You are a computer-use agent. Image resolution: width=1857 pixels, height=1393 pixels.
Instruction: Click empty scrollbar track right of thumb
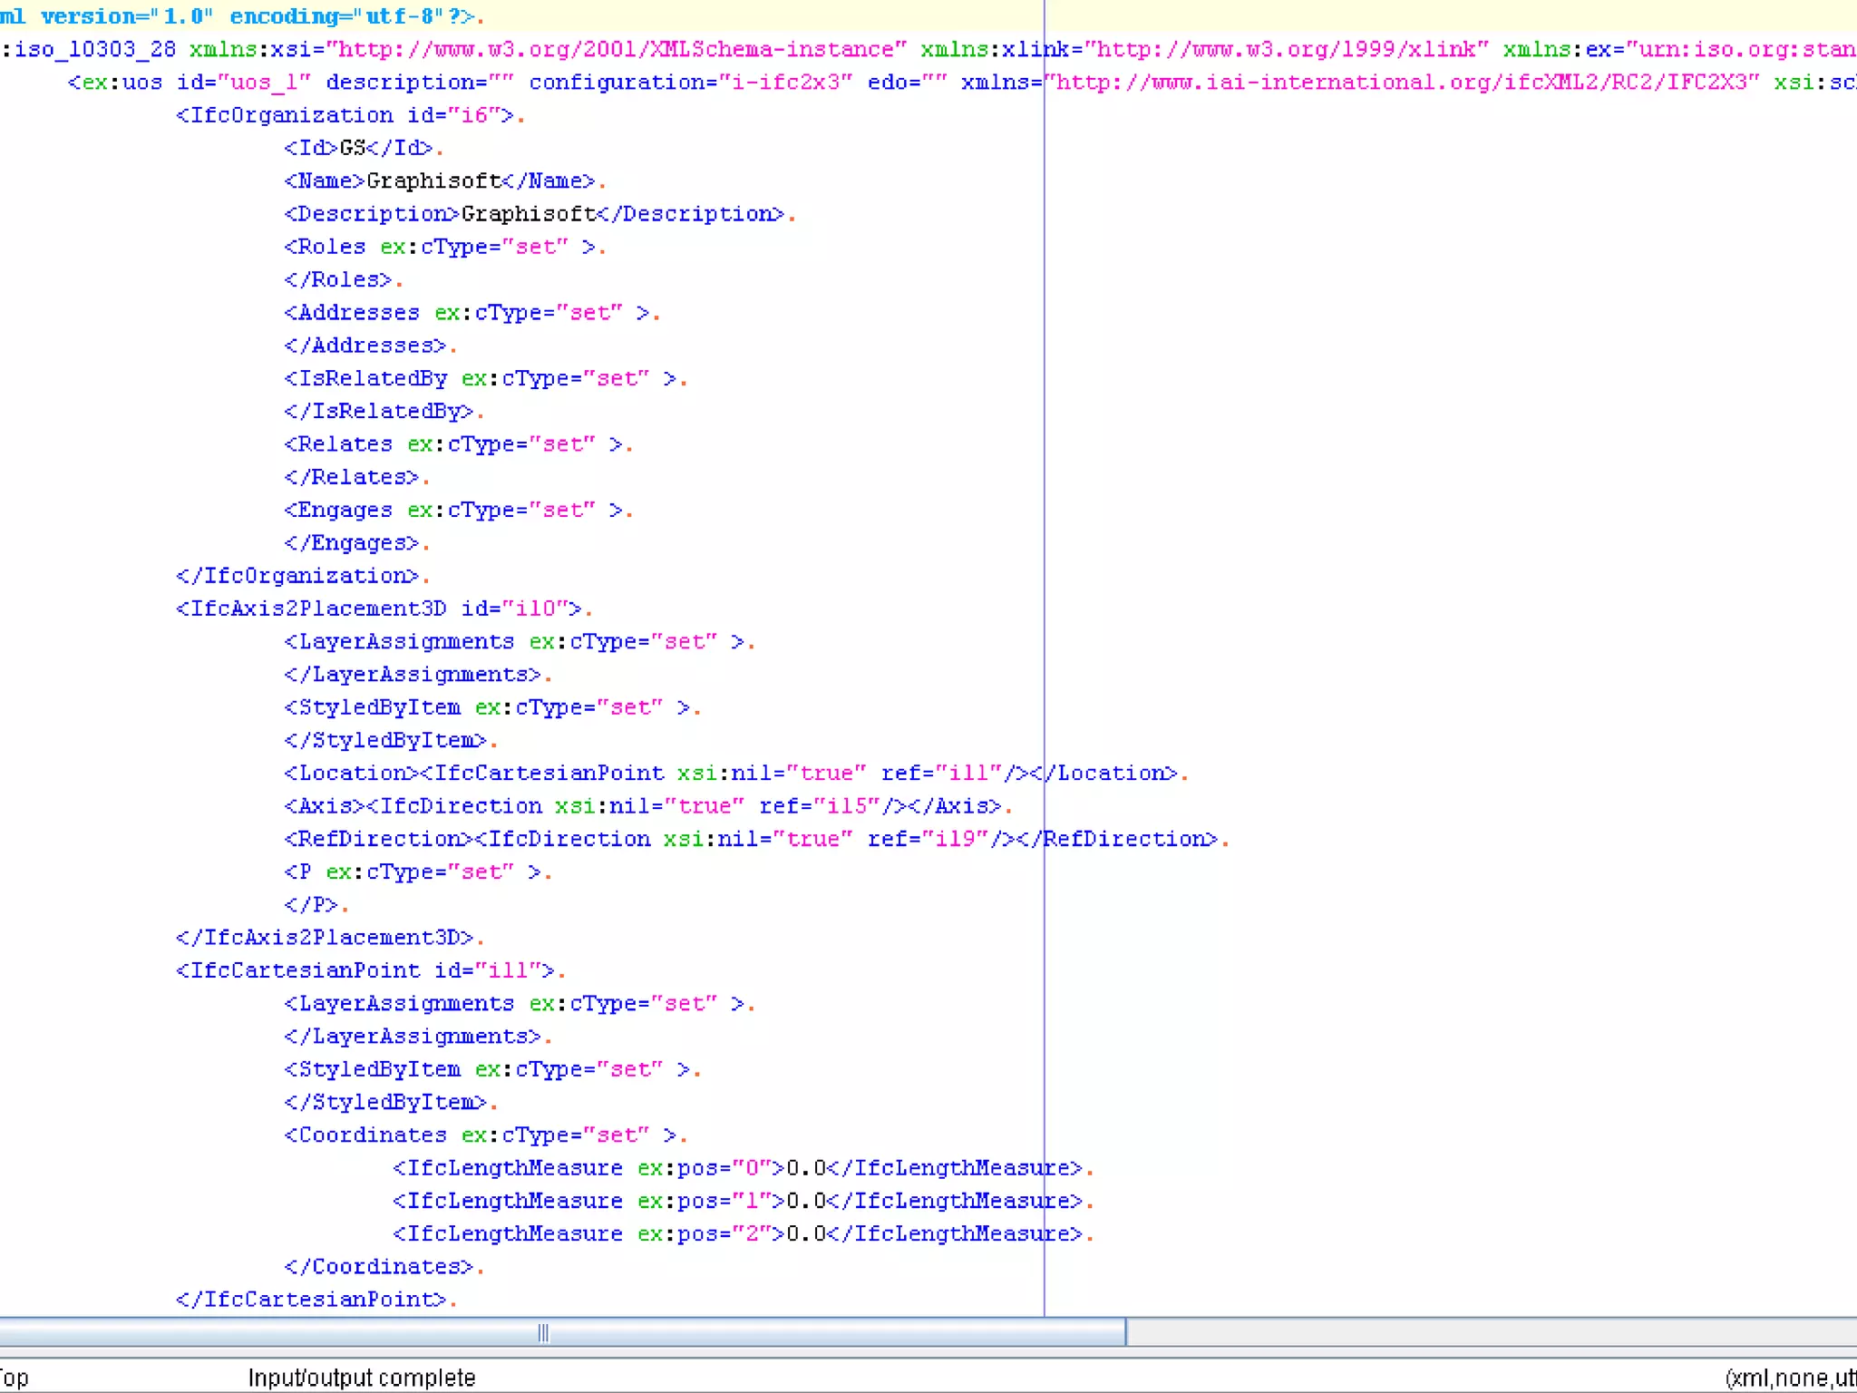[1487, 1332]
